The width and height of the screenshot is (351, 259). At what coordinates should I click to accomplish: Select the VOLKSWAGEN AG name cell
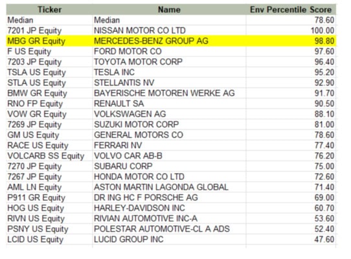pyautogui.click(x=169, y=114)
